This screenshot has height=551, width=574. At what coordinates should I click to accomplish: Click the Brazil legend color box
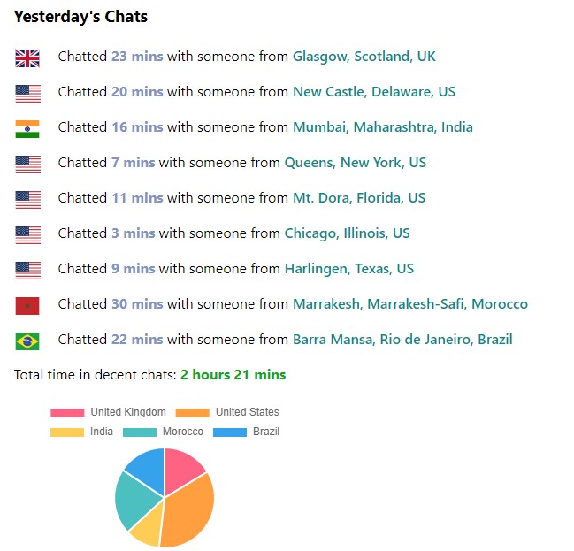point(229,432)
